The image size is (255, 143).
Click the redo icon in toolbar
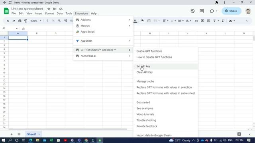[14, 21]
